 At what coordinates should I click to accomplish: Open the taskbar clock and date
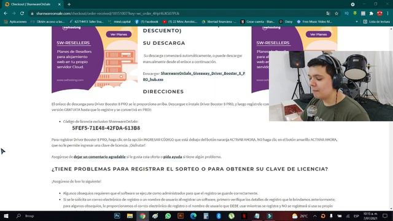point(370,215)
